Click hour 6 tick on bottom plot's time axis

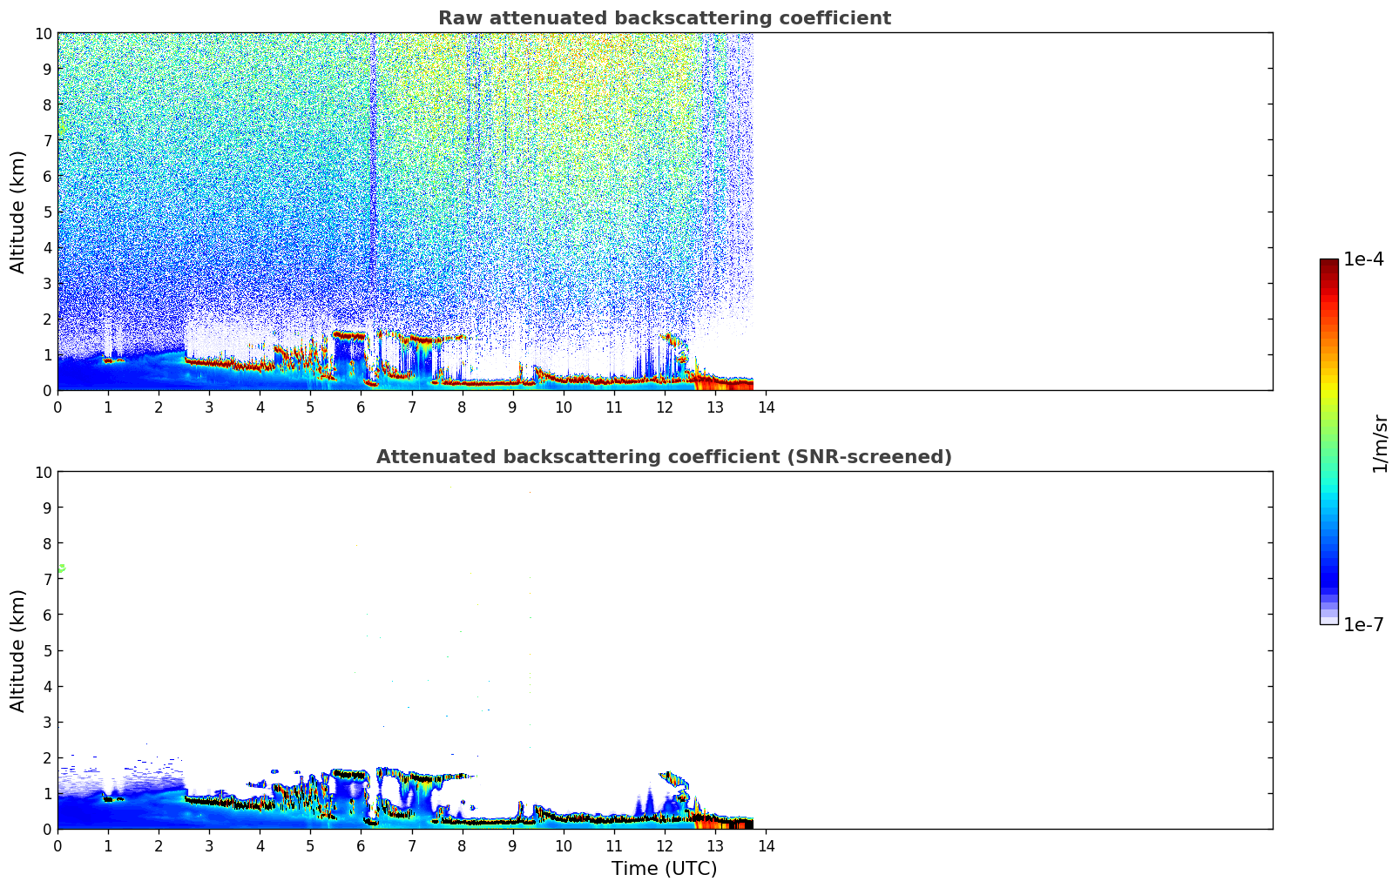(361, 845)
